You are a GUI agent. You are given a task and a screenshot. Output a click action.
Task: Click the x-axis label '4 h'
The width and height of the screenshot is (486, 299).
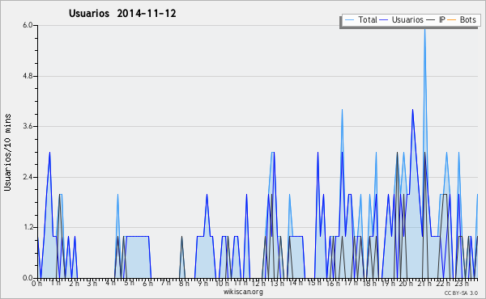click(110, 283)
